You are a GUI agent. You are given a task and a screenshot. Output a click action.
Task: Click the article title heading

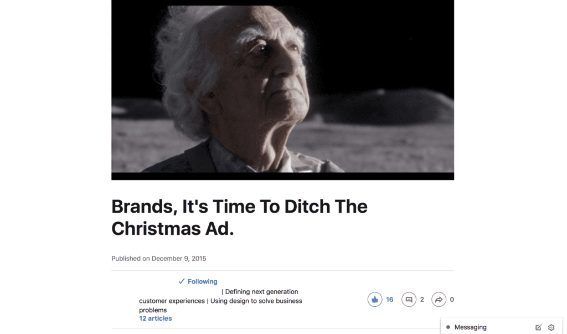coord(239,218)
